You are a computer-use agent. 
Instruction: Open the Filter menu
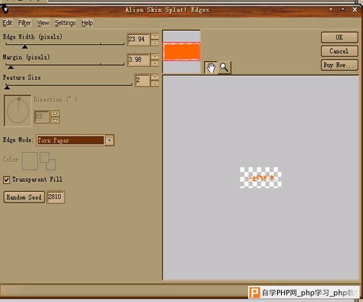[25, 23]
